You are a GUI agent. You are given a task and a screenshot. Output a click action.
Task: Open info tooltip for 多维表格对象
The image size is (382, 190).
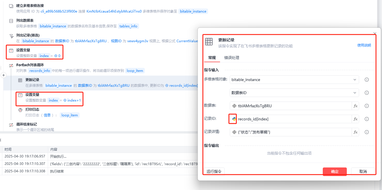tap(367, 80)
